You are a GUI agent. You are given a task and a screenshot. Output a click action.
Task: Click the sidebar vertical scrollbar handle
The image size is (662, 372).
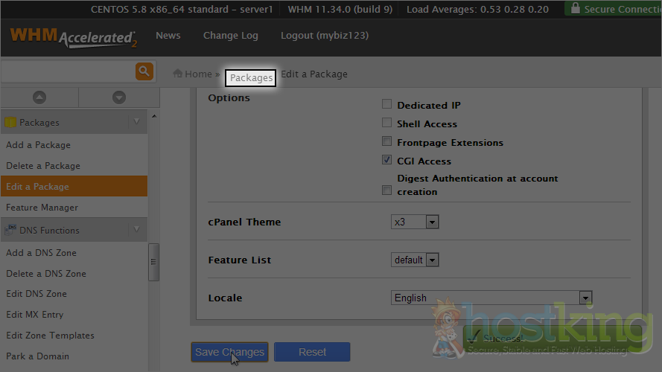coord(153,262)
